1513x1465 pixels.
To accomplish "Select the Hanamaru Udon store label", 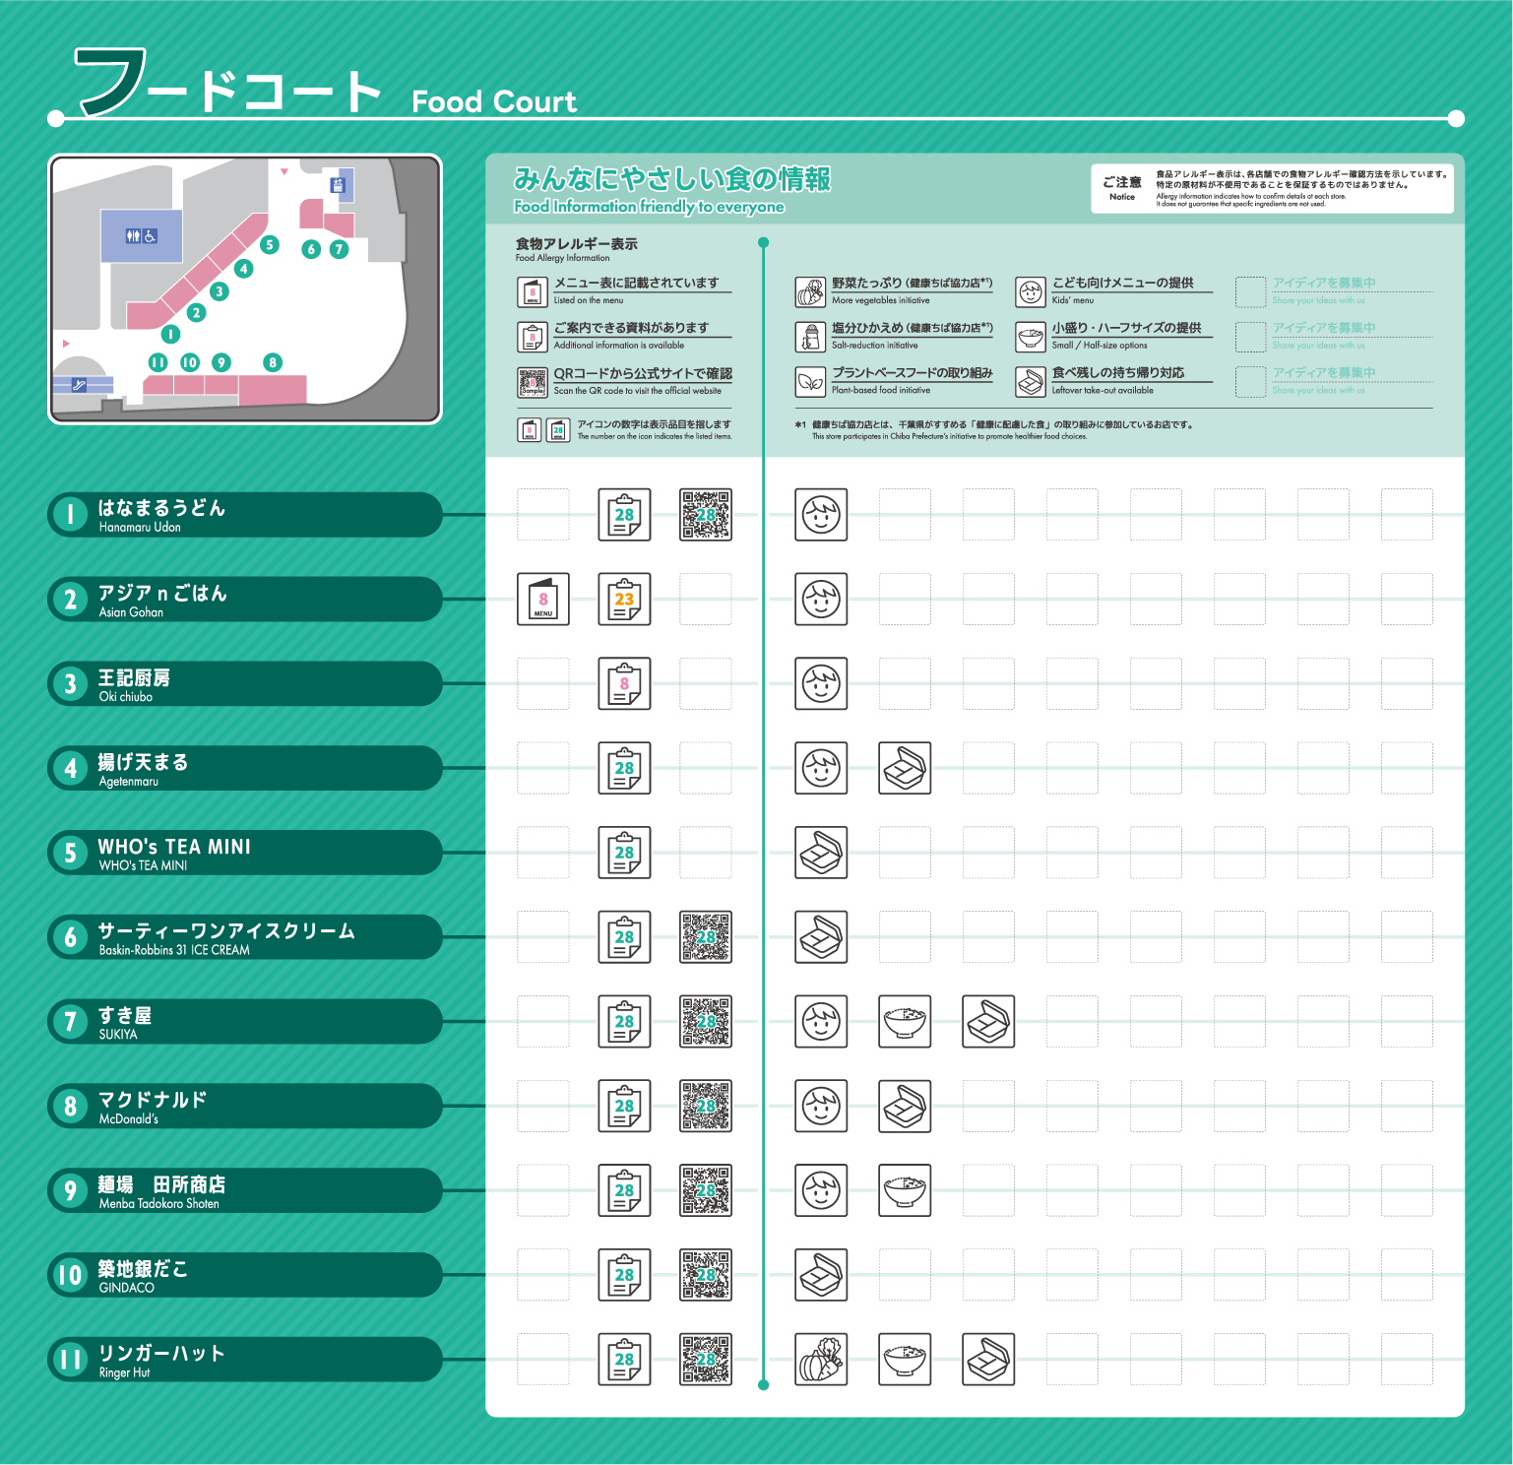I will [244, 515].
